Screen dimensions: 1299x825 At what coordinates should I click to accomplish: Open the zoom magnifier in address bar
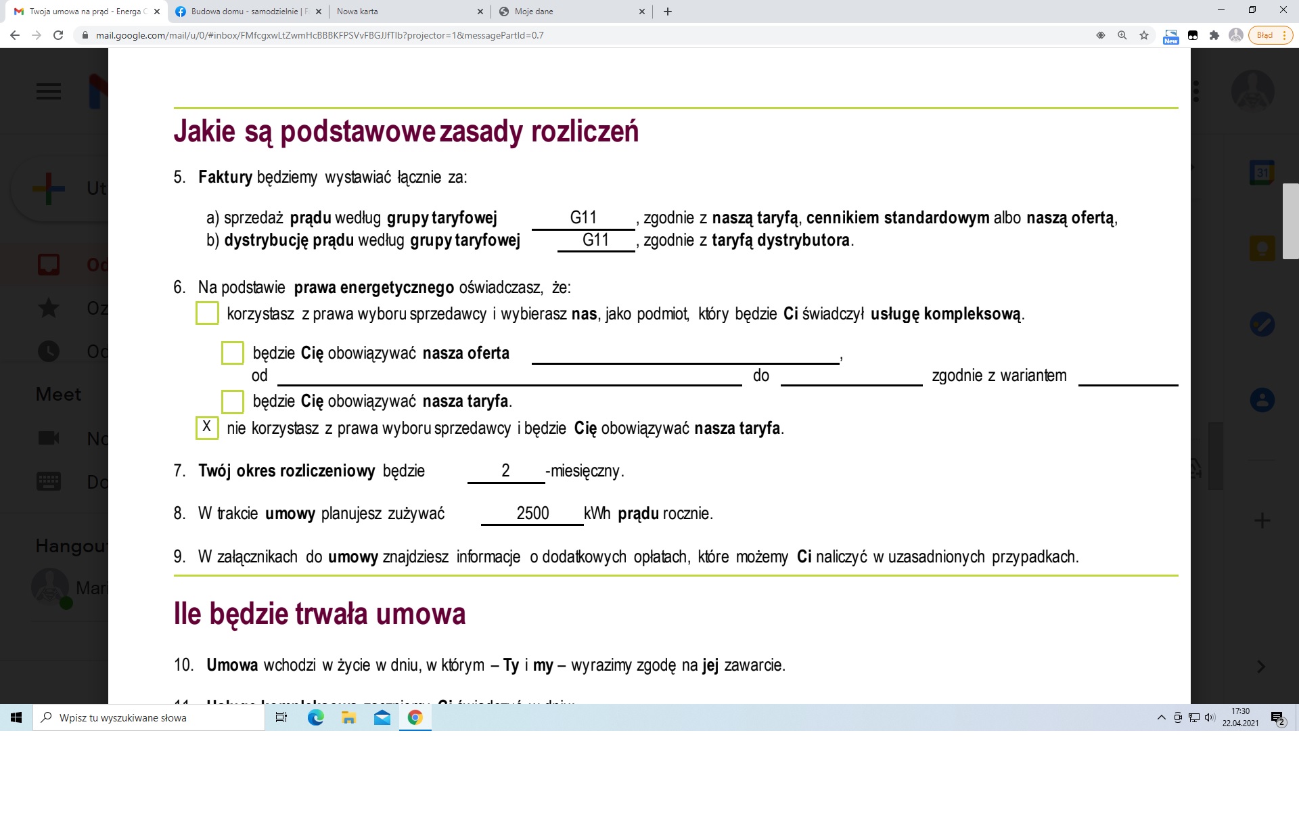[x=1122, y=35]
